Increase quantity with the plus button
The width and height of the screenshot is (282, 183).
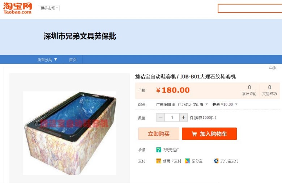[x=183, y=117]
